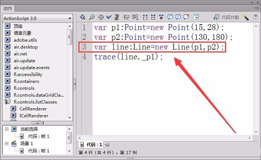
Task: Click the status text 第 4 行（共 4 行）
Action: (96, 152)
